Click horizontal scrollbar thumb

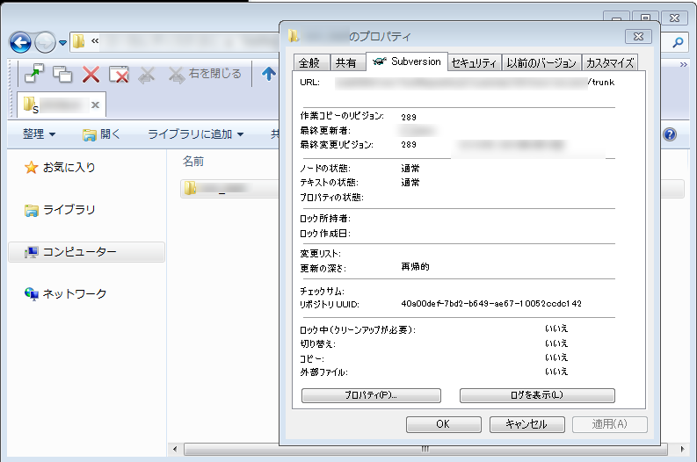point(425,449)
